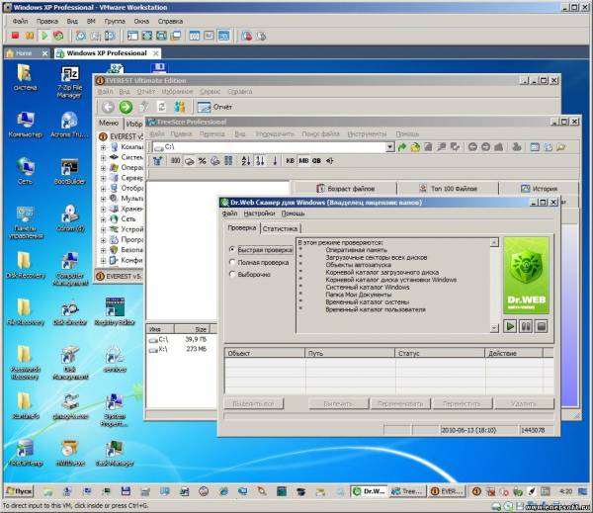Open TreeSize Топ 100 файлов tab
This screenshot has height=513, width=593.
tap(448, 188)
